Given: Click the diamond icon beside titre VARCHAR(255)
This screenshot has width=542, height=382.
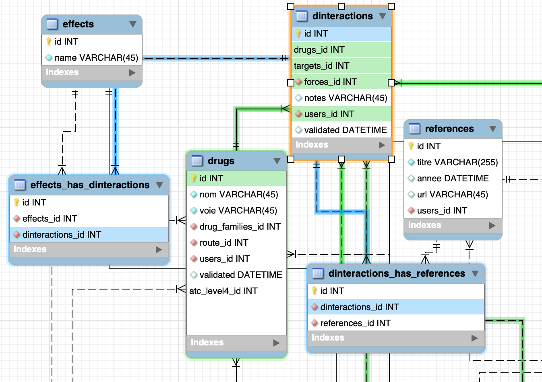Looking at the screenshot, I should click(411, 162).
